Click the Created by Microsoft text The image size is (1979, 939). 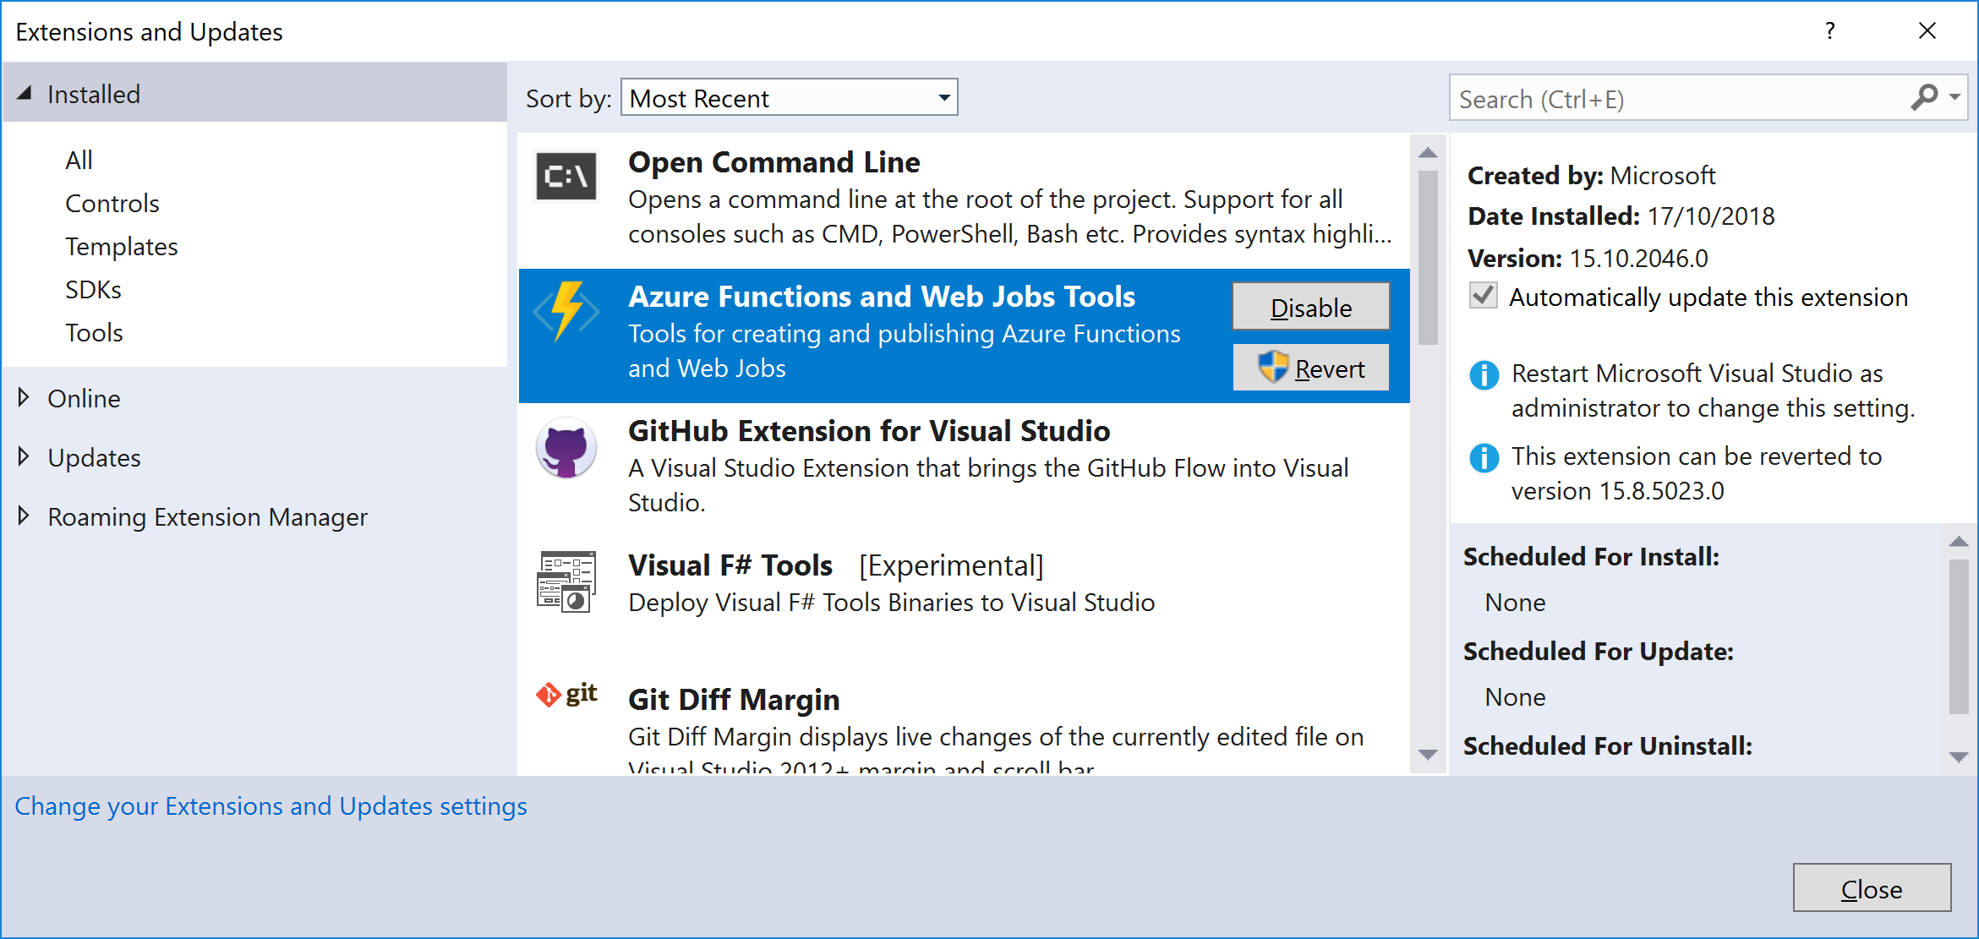[x=1591, y=175]
